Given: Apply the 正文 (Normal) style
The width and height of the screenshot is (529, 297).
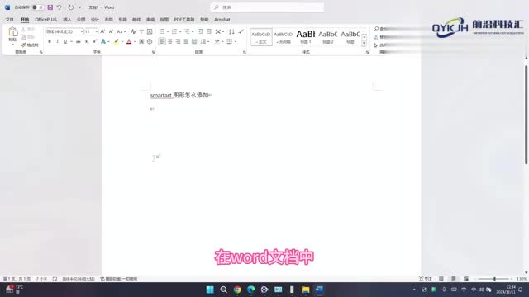Looking at the screenshot, I should [261, 37].
